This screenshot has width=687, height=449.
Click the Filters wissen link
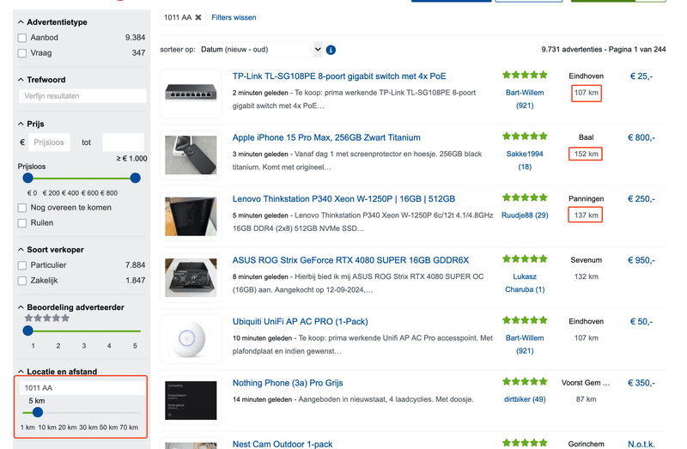click(x=234, y=17)
